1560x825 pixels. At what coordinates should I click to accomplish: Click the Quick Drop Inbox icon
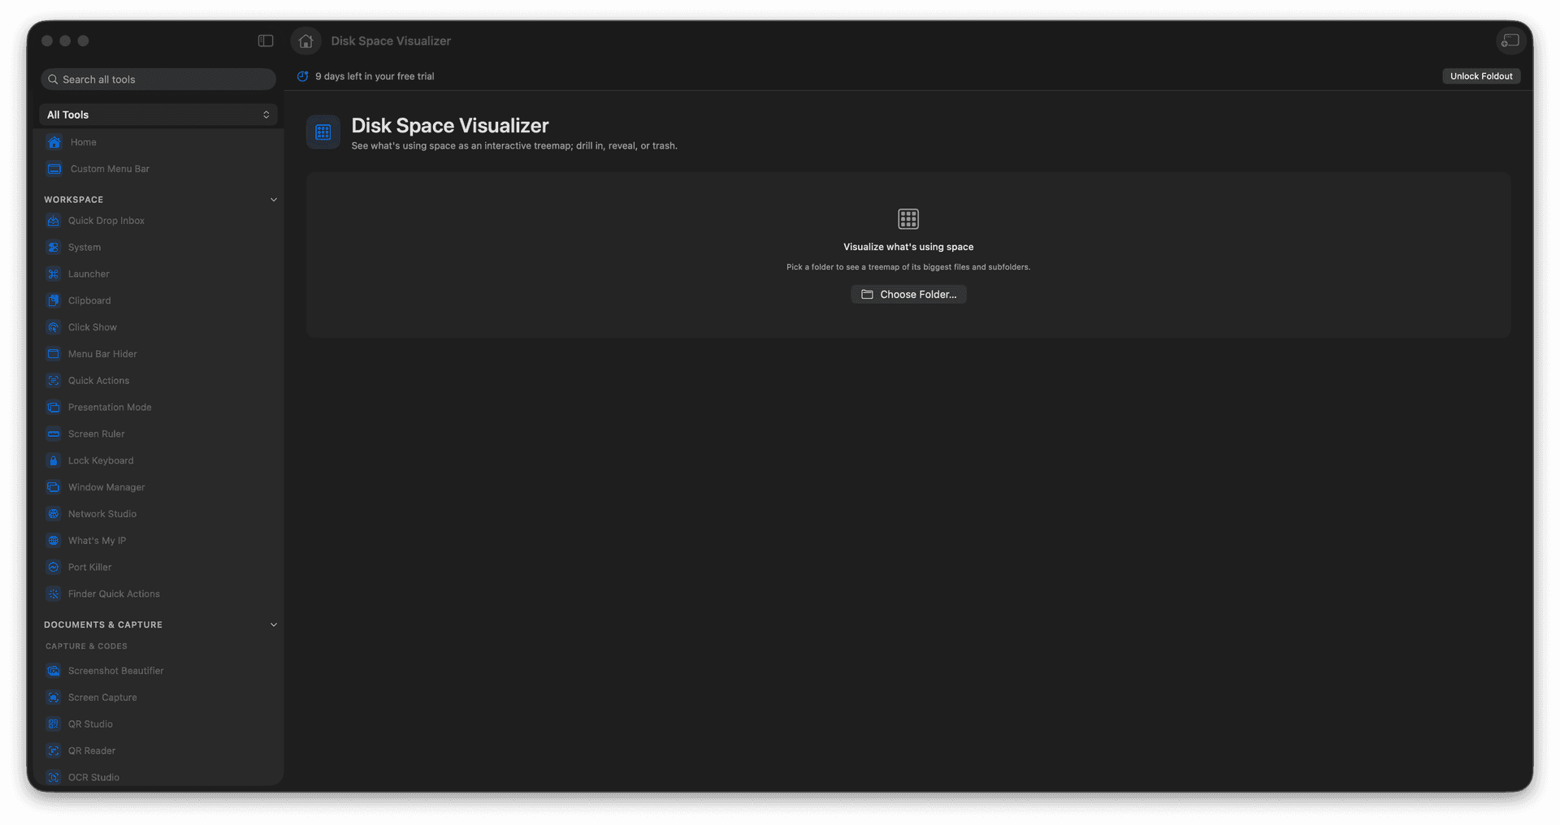click(54, 221)
